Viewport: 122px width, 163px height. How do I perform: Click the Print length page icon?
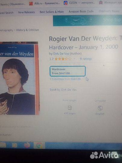coord(70,108)
